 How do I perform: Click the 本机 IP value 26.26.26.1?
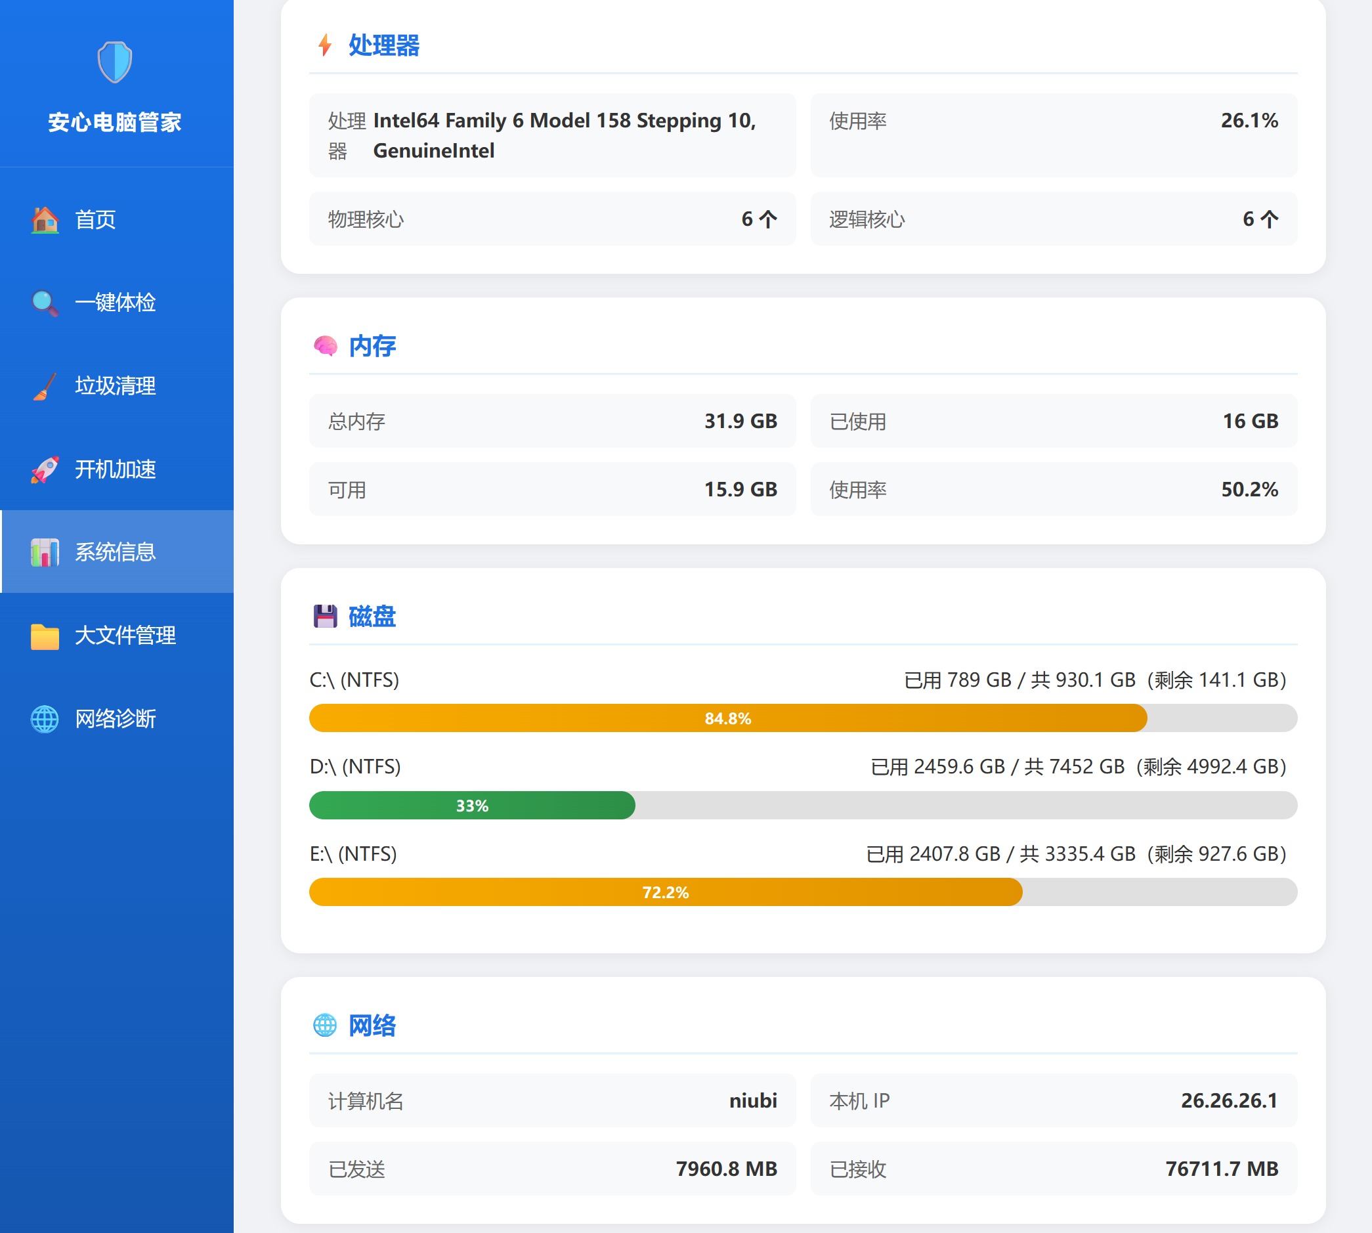coord(1228,1101)
